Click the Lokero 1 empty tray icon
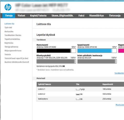The image size is (124, 120). click(78, 89)
